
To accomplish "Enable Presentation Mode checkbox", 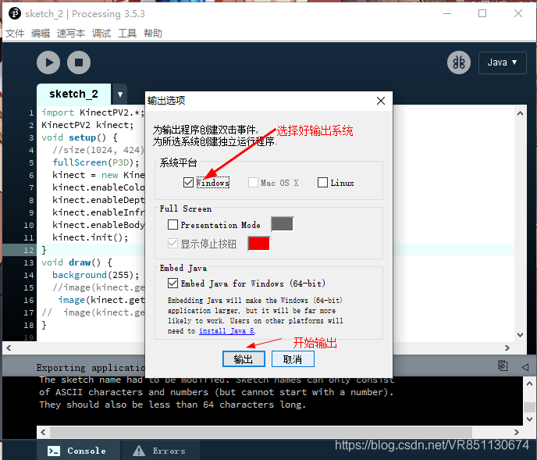I will tap(172, 225).
